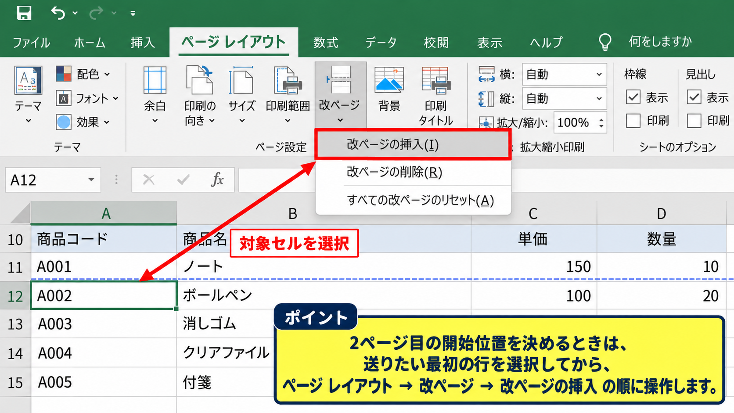Open the 配色 color scheme menu
This screenshot has height=413, width=734.
(x=83, y=74)
